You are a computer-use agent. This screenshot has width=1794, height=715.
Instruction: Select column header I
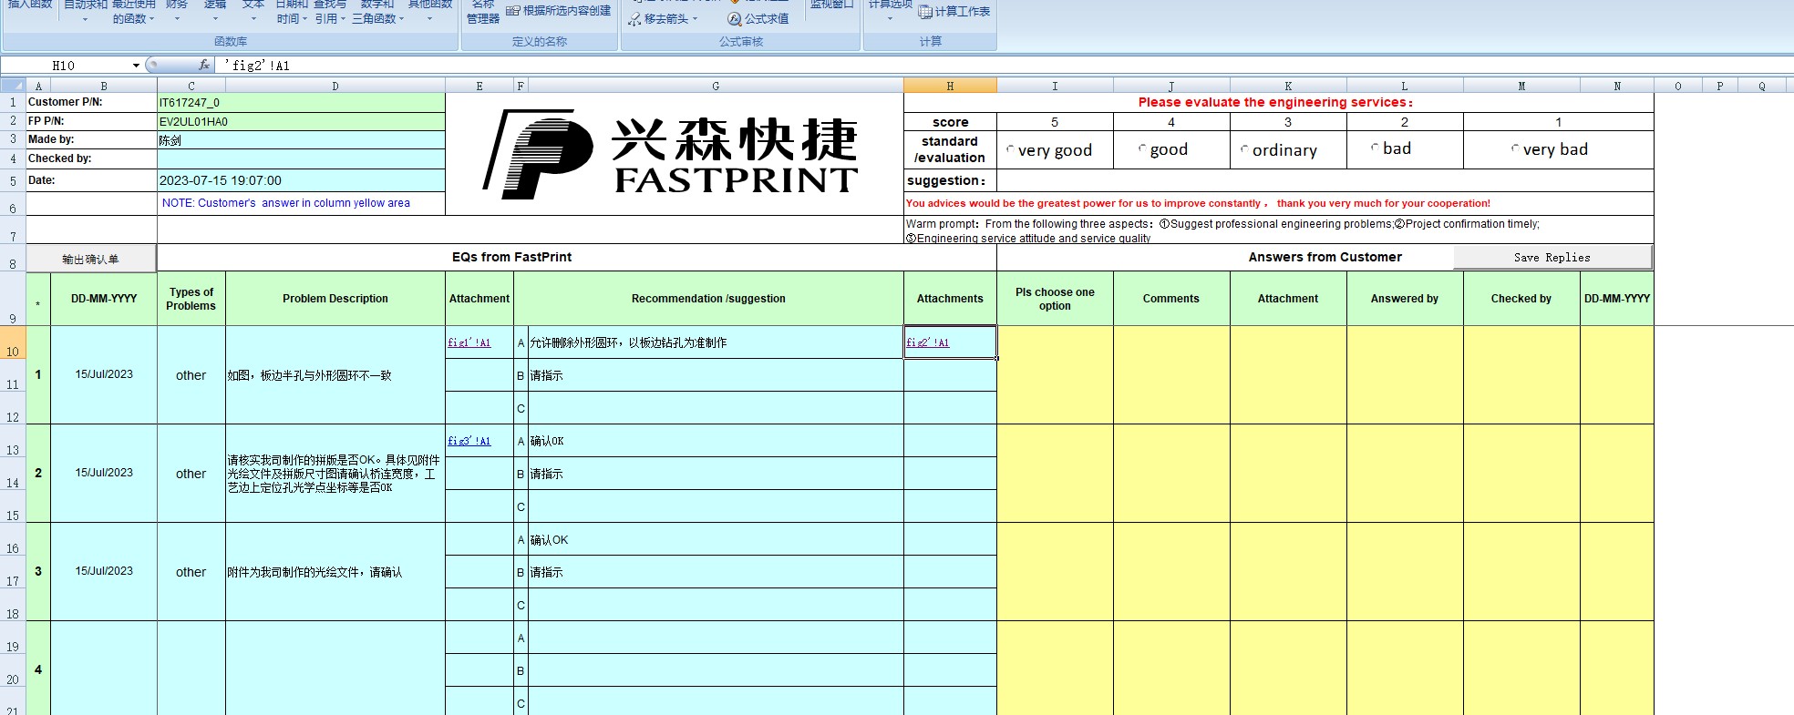1055,86
